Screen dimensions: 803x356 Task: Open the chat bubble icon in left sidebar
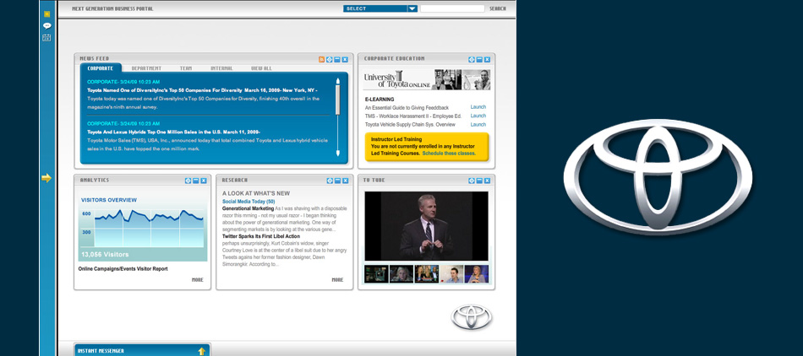click(x=46, y=25)
